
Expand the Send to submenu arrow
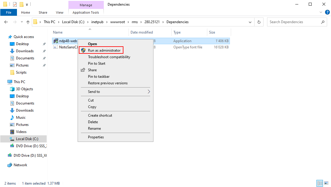pos(149,92)
